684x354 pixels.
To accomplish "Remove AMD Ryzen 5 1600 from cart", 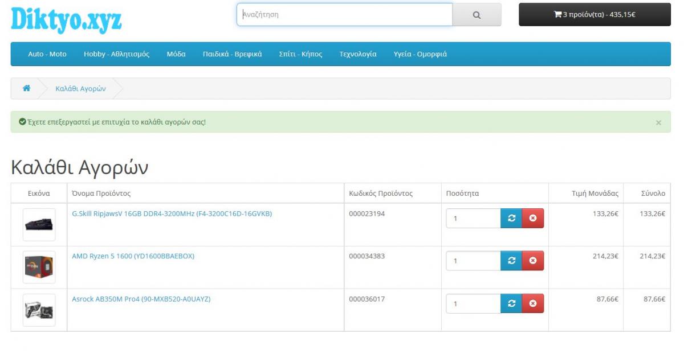I will [533, 261].
